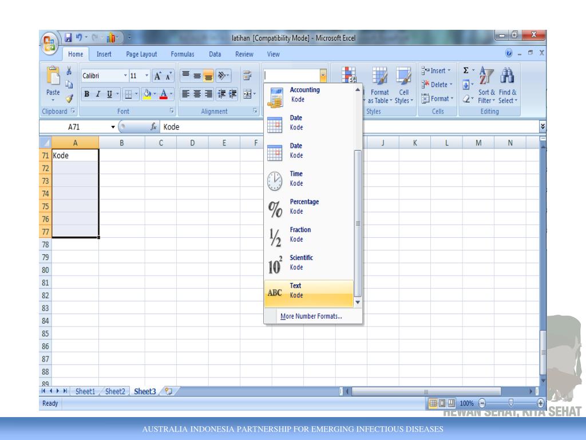
Task: Open Excel Help question mark
Action: [508, 53]
